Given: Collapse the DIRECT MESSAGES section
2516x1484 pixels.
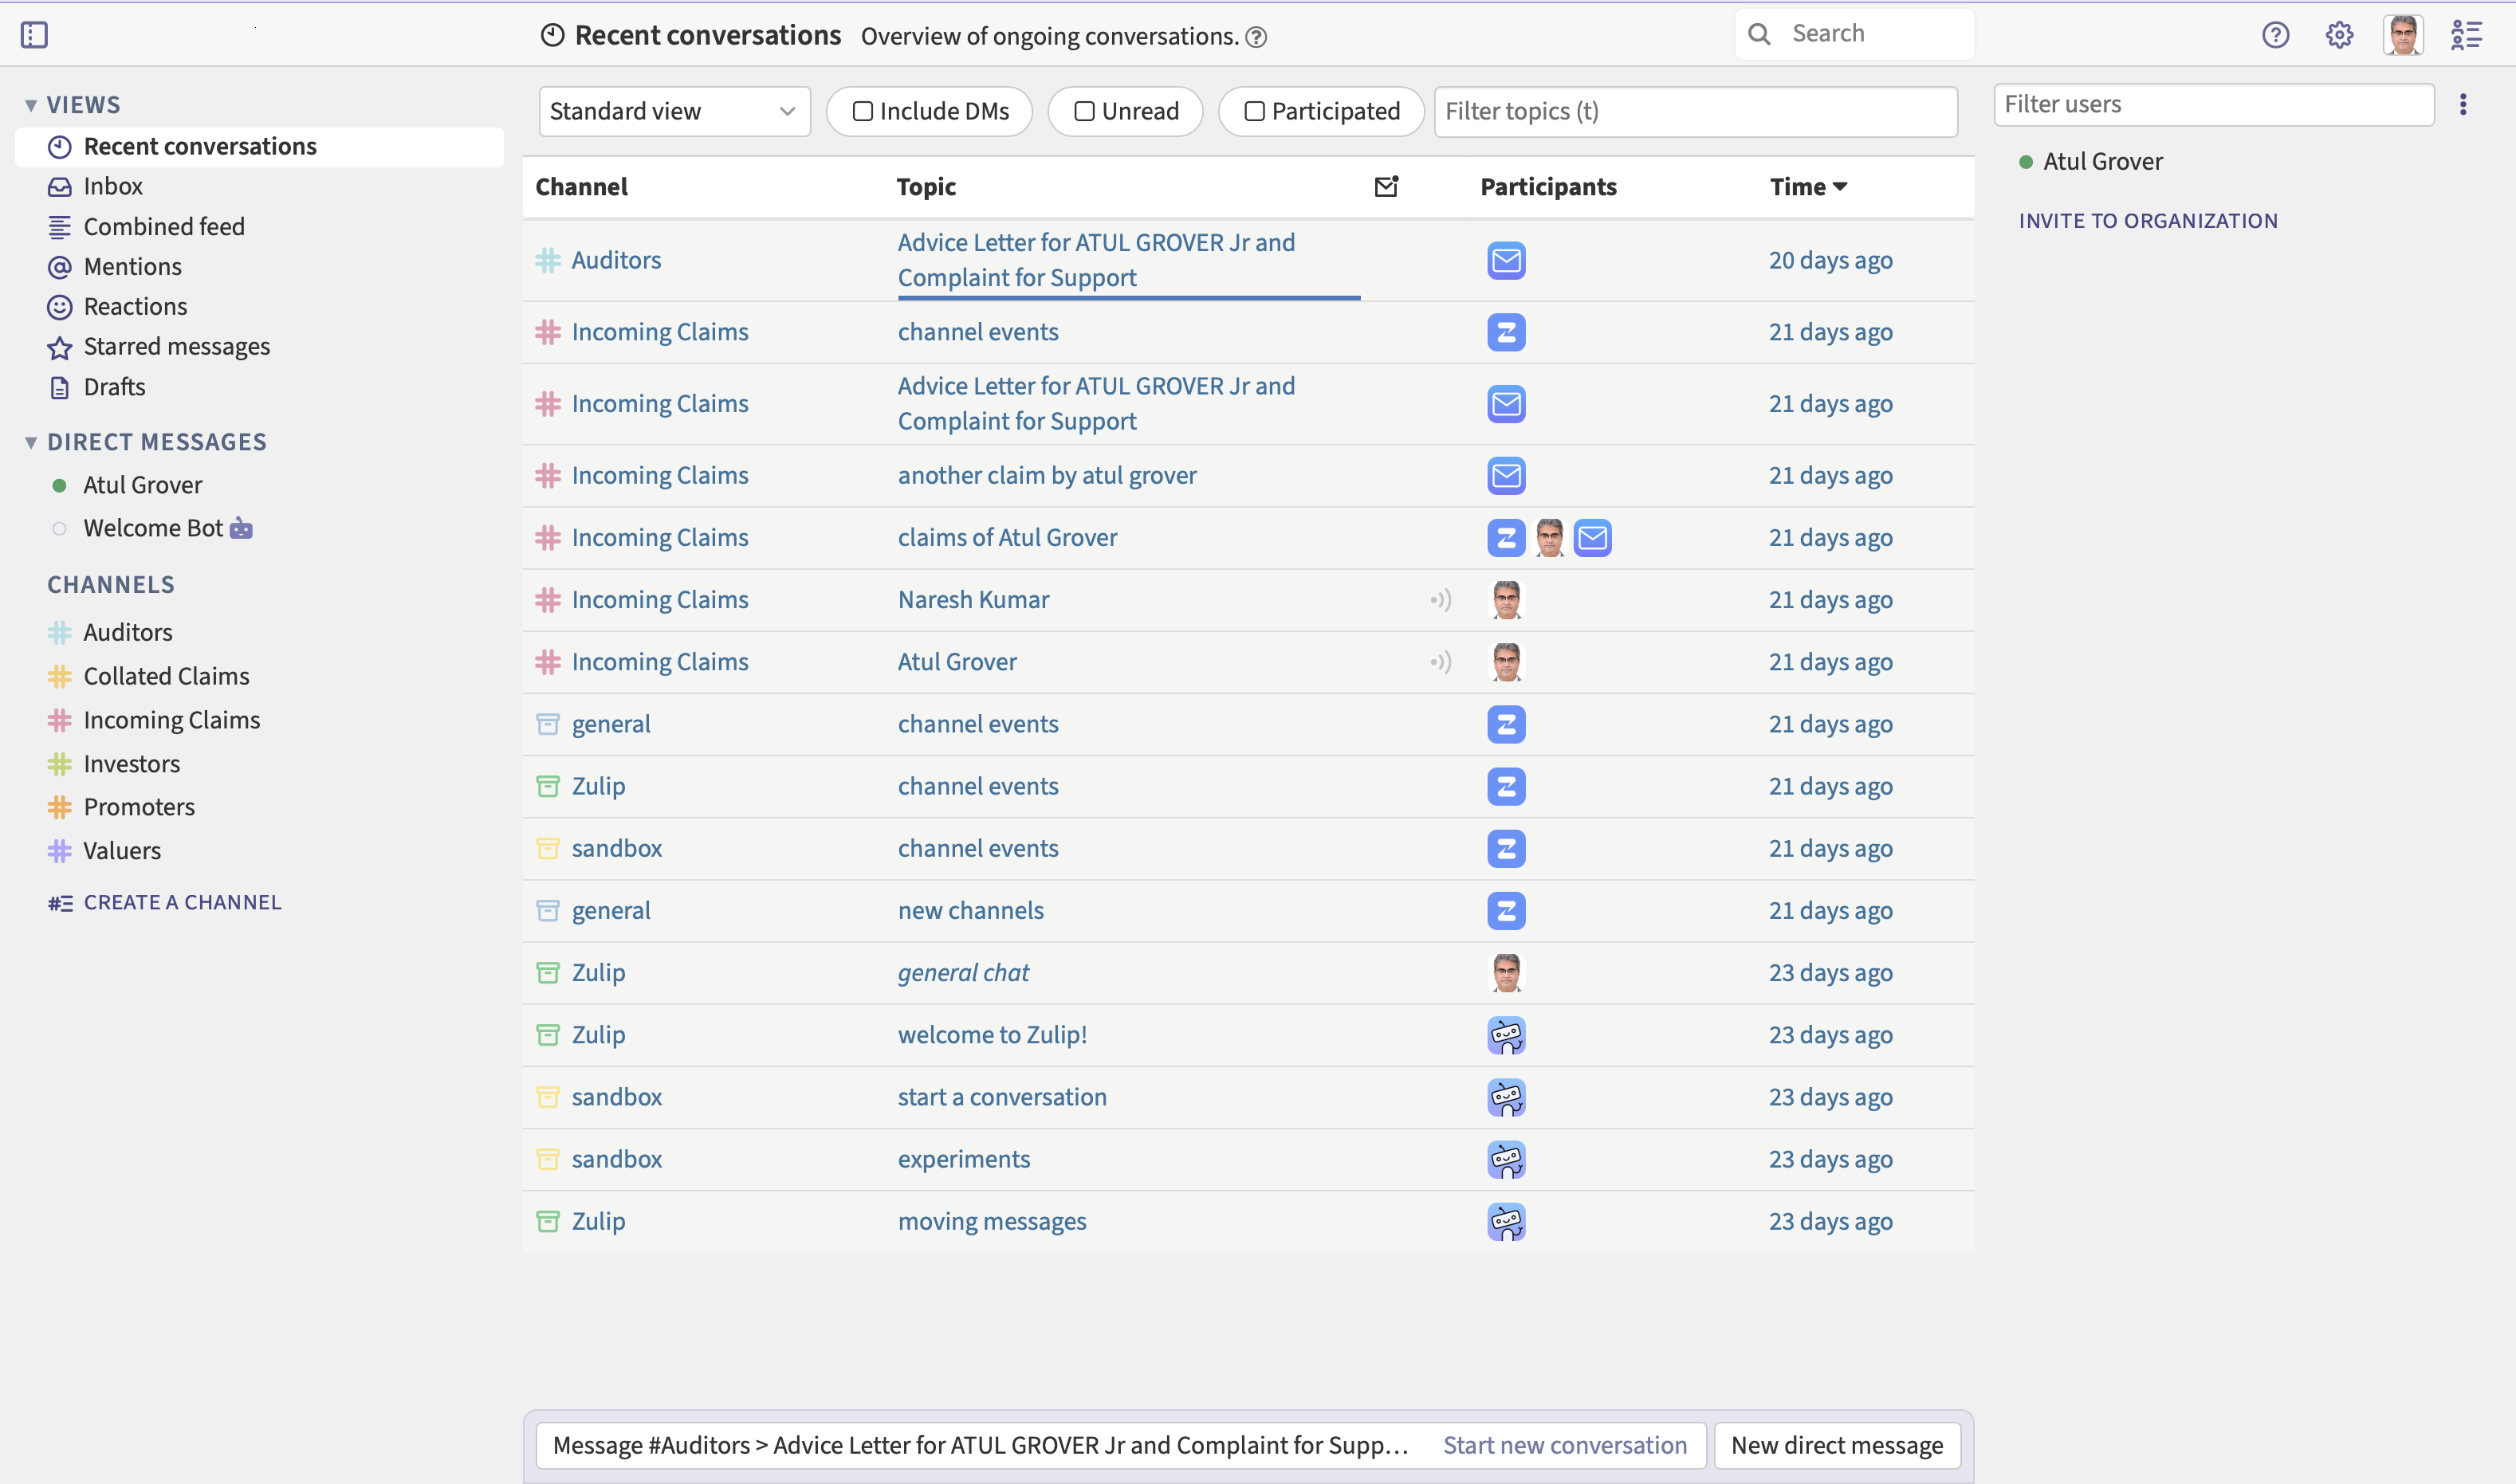Looking at the screenshot, I should point(31,442).
